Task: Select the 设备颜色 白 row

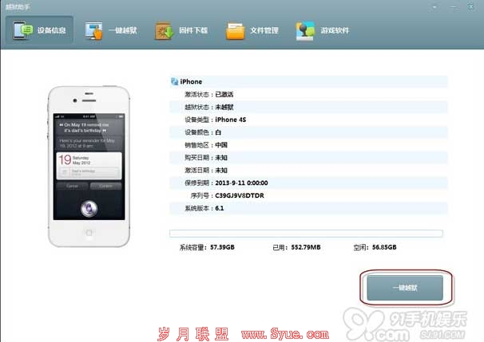Action: click(308, 132)
